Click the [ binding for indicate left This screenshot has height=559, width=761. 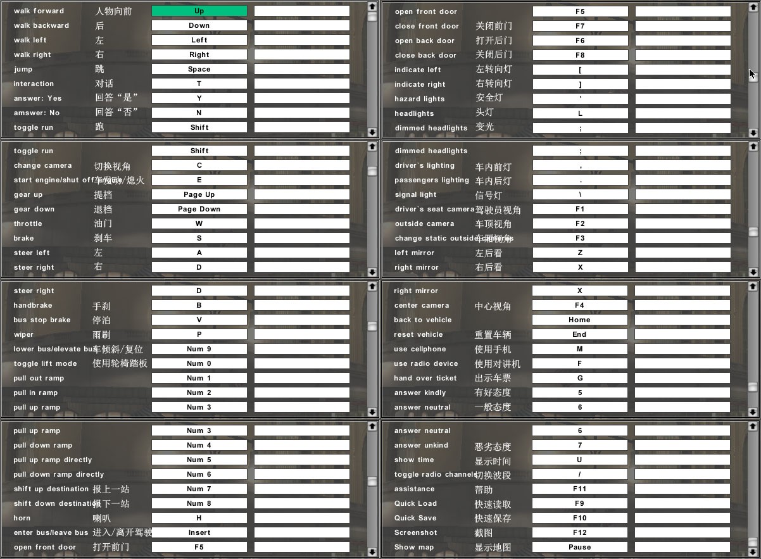tap(581, 70)
